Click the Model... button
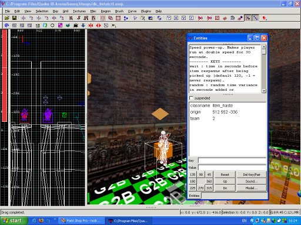The width and height of the screenshot is (301, 225). tap(252, 188)
